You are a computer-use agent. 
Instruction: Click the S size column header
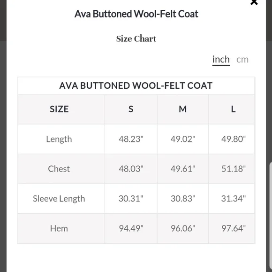(131, 109)
